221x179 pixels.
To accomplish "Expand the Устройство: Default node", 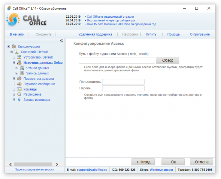I will pyautogui.click(x=14, y=57).
